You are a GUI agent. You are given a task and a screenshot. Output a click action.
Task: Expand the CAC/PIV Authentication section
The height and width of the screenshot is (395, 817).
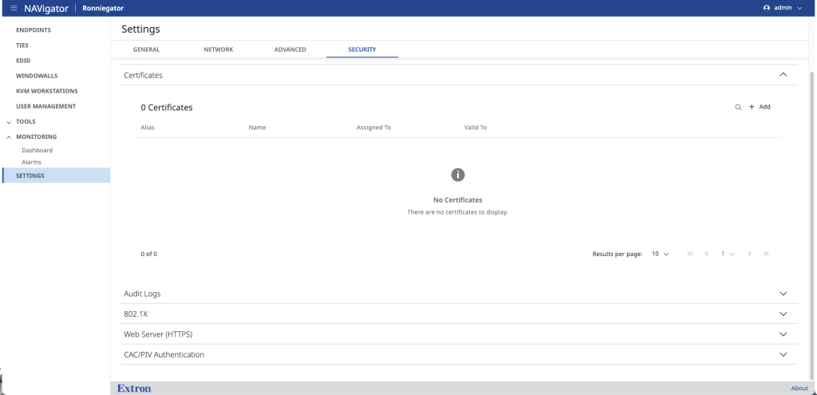(783, 354)
